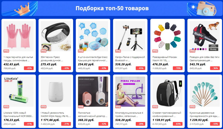Click HOT badge on Pedal Puller product

tap(118, 107)
